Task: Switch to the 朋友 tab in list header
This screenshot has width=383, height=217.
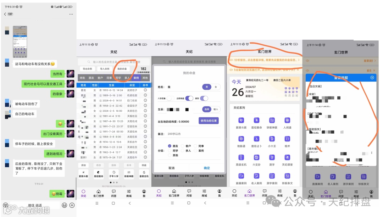Action: point(91,78)
